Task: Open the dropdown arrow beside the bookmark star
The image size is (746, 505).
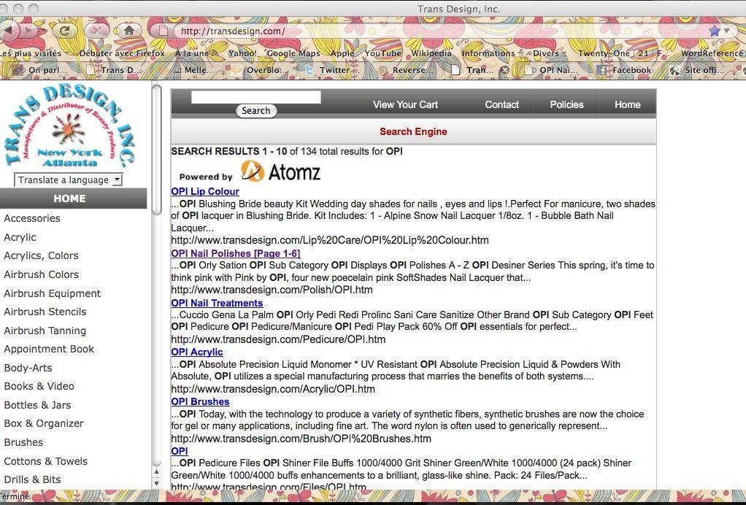Action: click(726, 31)
